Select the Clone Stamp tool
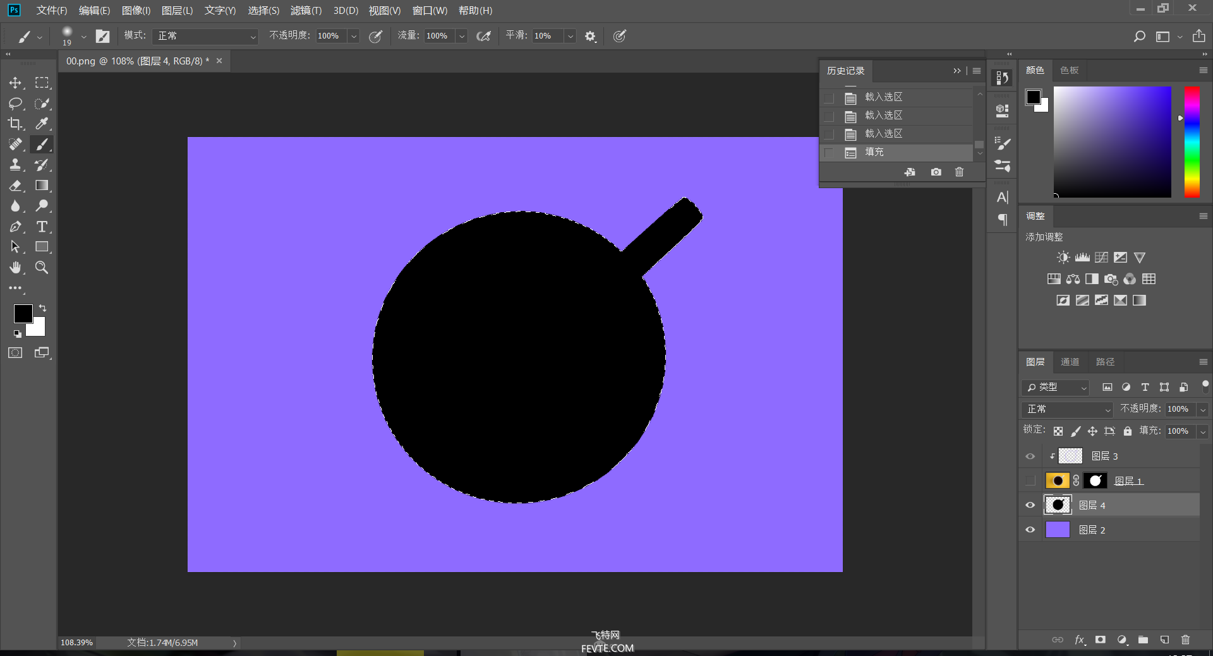This screenshot has width=1213, height=656. (15, 165)
